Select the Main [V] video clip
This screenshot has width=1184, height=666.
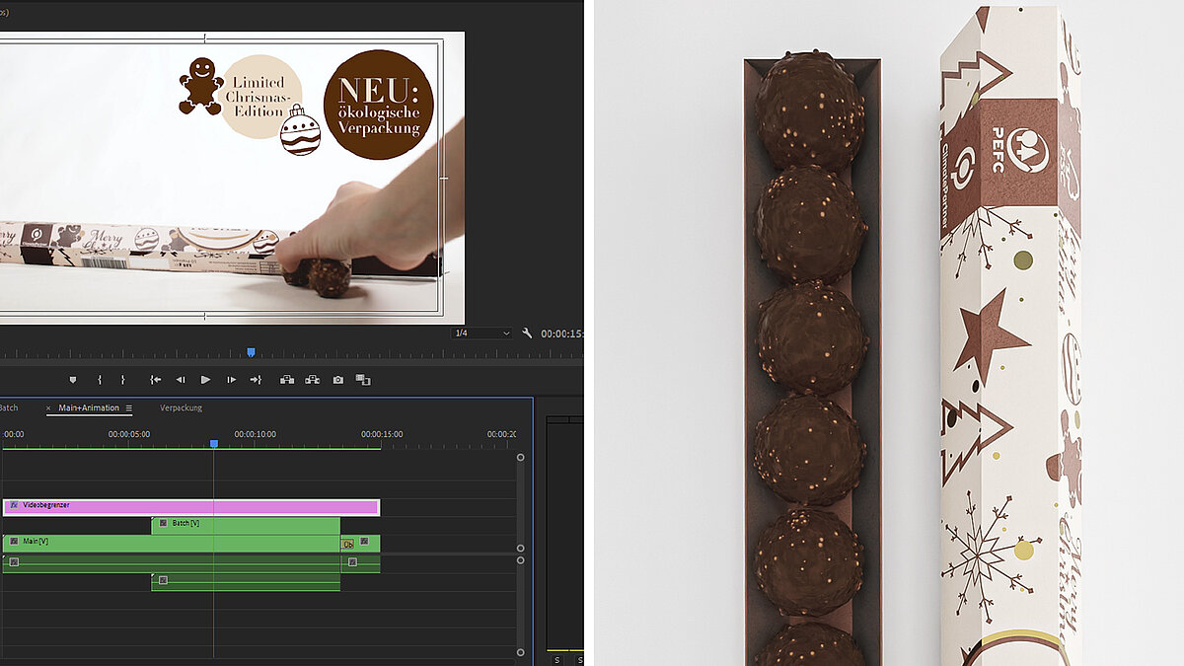[x=173, y=543]
